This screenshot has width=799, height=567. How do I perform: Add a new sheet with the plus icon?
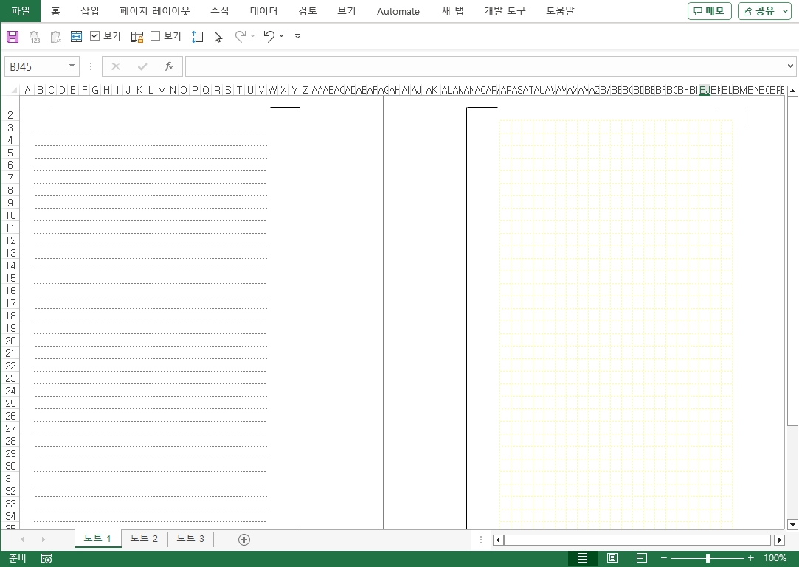click(x=244, y=540)
